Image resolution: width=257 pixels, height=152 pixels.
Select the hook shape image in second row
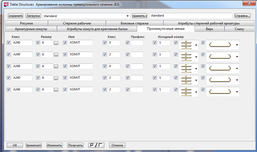click(220, 56)
